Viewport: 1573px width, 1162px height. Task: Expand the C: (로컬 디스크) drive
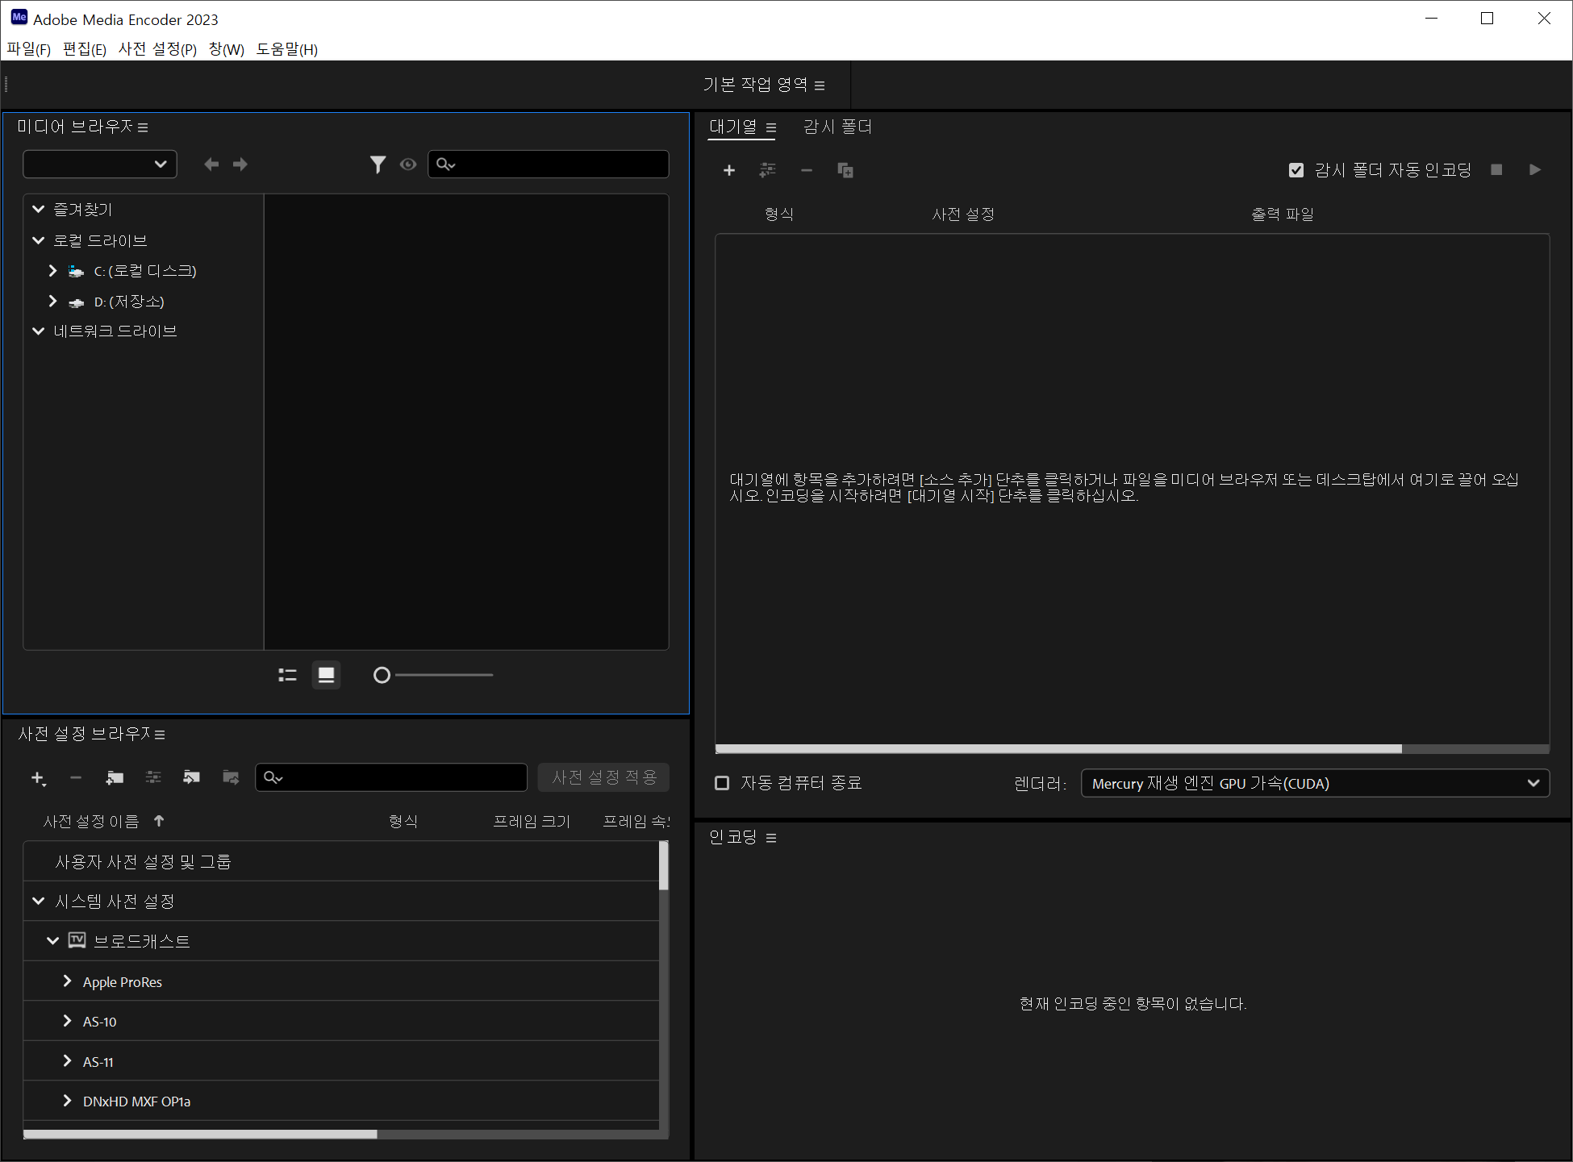(x=52, y=271)
